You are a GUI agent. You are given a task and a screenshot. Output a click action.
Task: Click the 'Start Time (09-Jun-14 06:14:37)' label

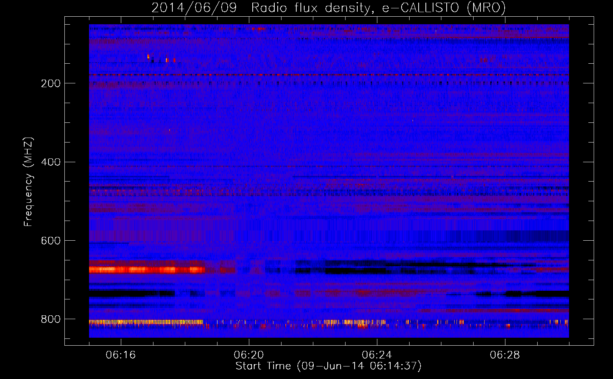tap(328, 366)
